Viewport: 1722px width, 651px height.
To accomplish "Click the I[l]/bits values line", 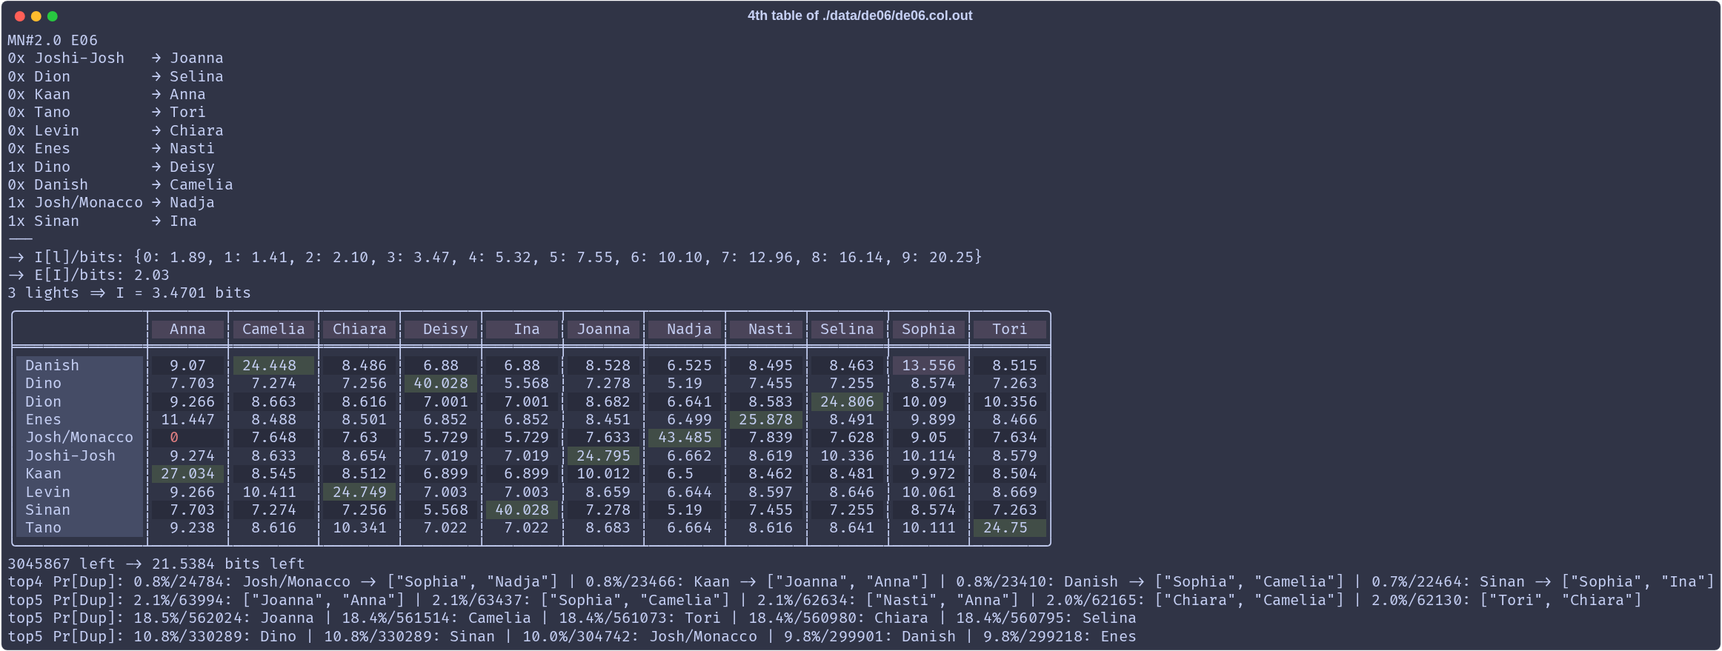I will [x=495, y=257].
